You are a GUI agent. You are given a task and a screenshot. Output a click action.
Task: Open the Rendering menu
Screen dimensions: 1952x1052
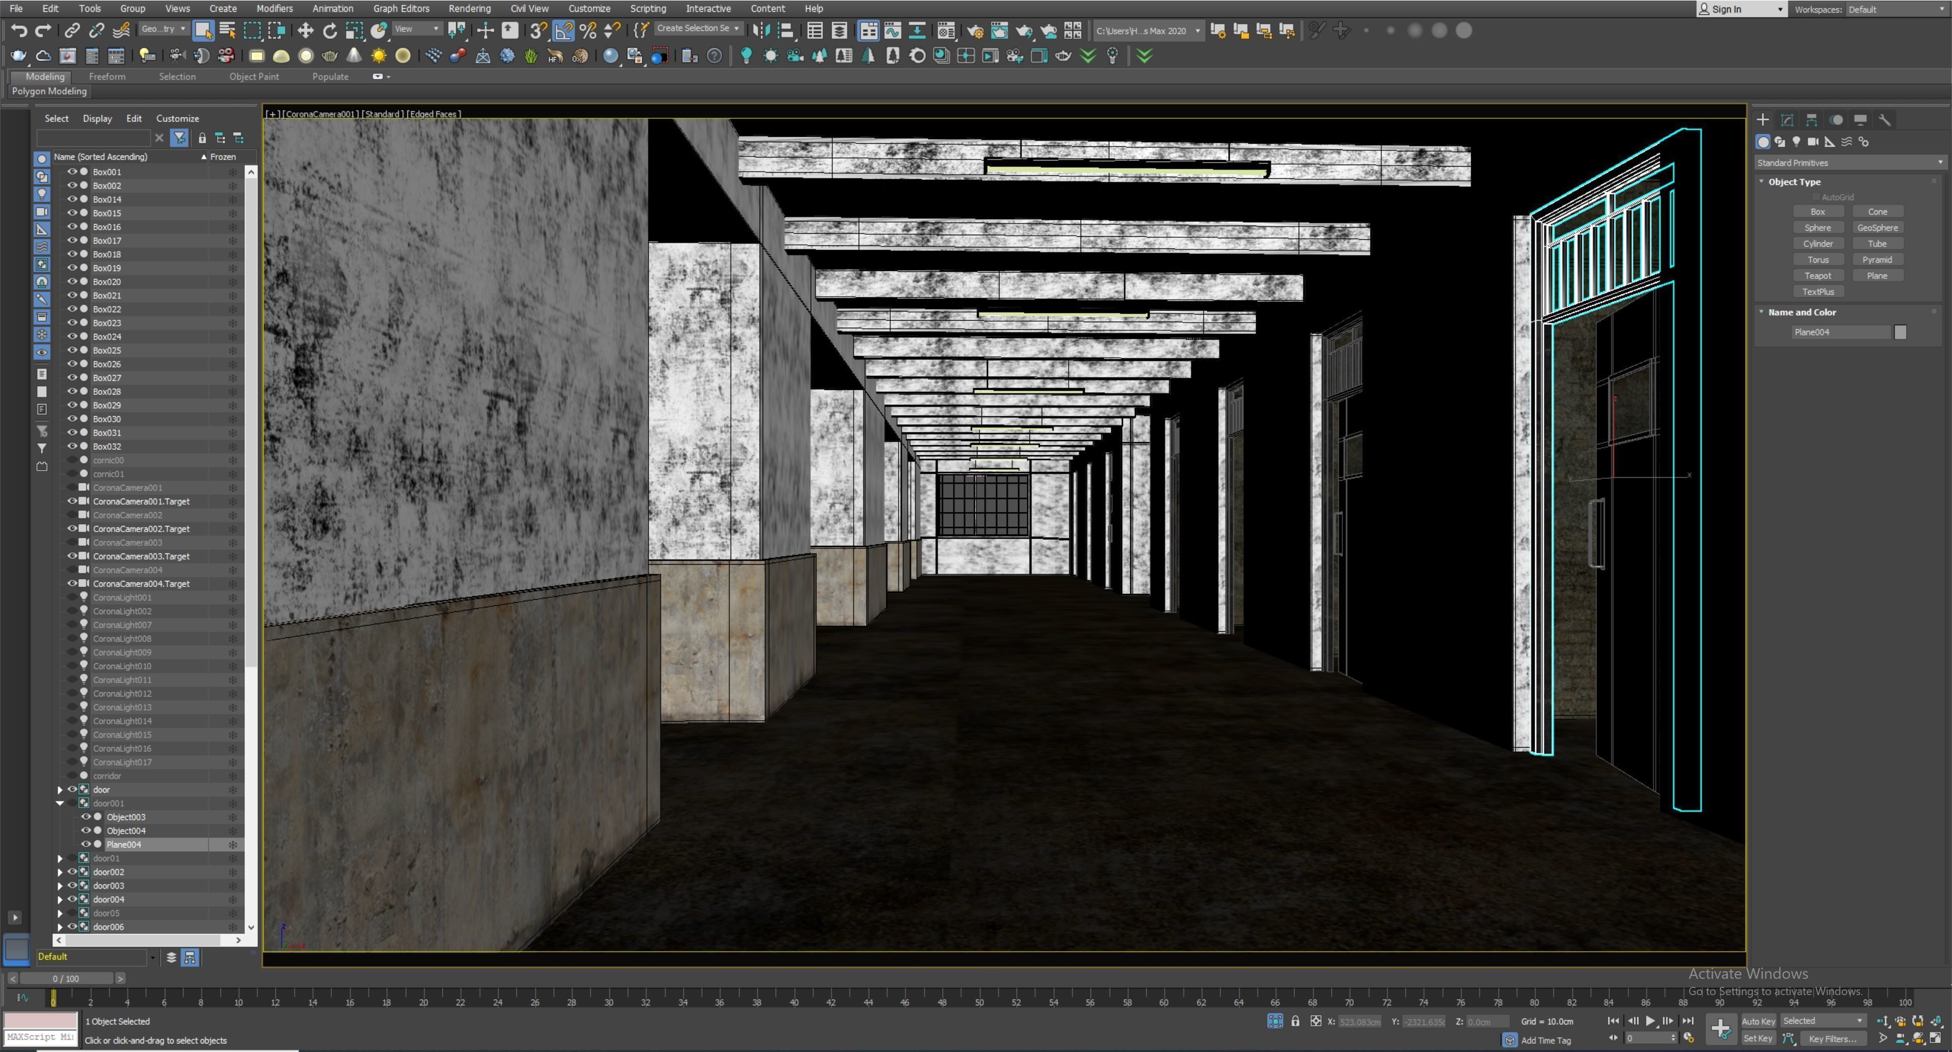(x=469, y=8)
